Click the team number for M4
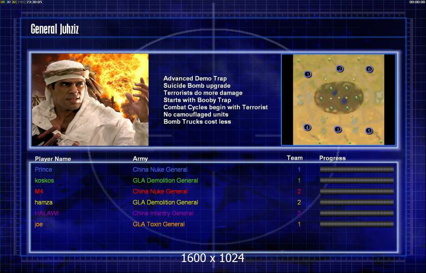Viewport: 426px width, 273px height. click(x=299, y=192)
